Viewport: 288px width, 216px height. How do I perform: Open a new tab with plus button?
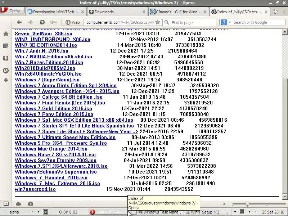275,12
